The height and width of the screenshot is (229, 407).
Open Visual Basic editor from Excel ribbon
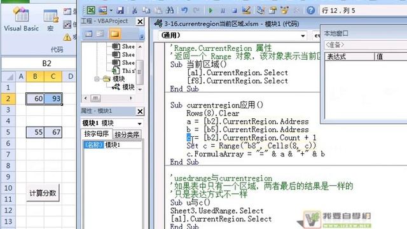[x=21, y=19]
